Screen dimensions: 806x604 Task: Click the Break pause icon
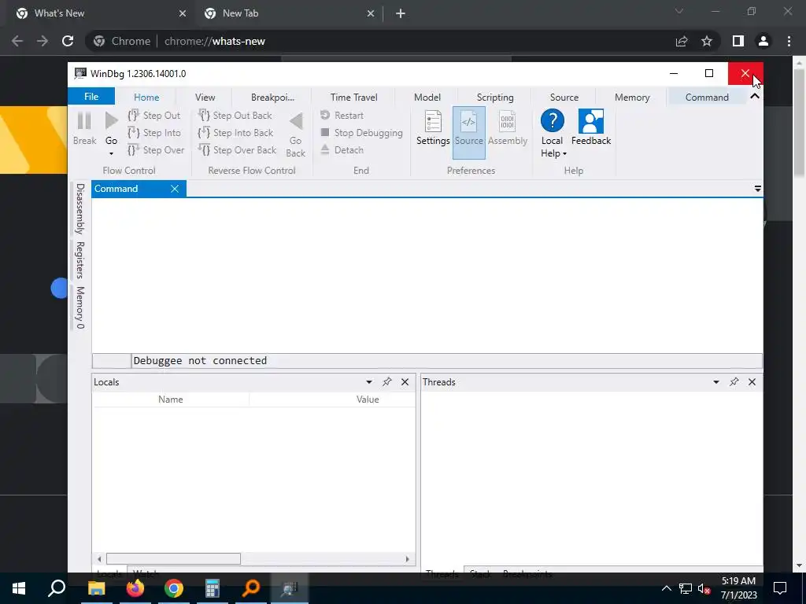pyautogui.click(x=84, y=121)
